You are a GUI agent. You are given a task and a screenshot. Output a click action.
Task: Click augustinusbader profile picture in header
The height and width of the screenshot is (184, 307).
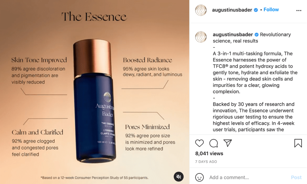tap(201, 10)
